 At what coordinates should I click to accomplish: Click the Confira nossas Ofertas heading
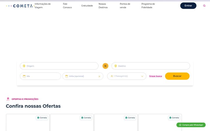click(x=33, y=106)
